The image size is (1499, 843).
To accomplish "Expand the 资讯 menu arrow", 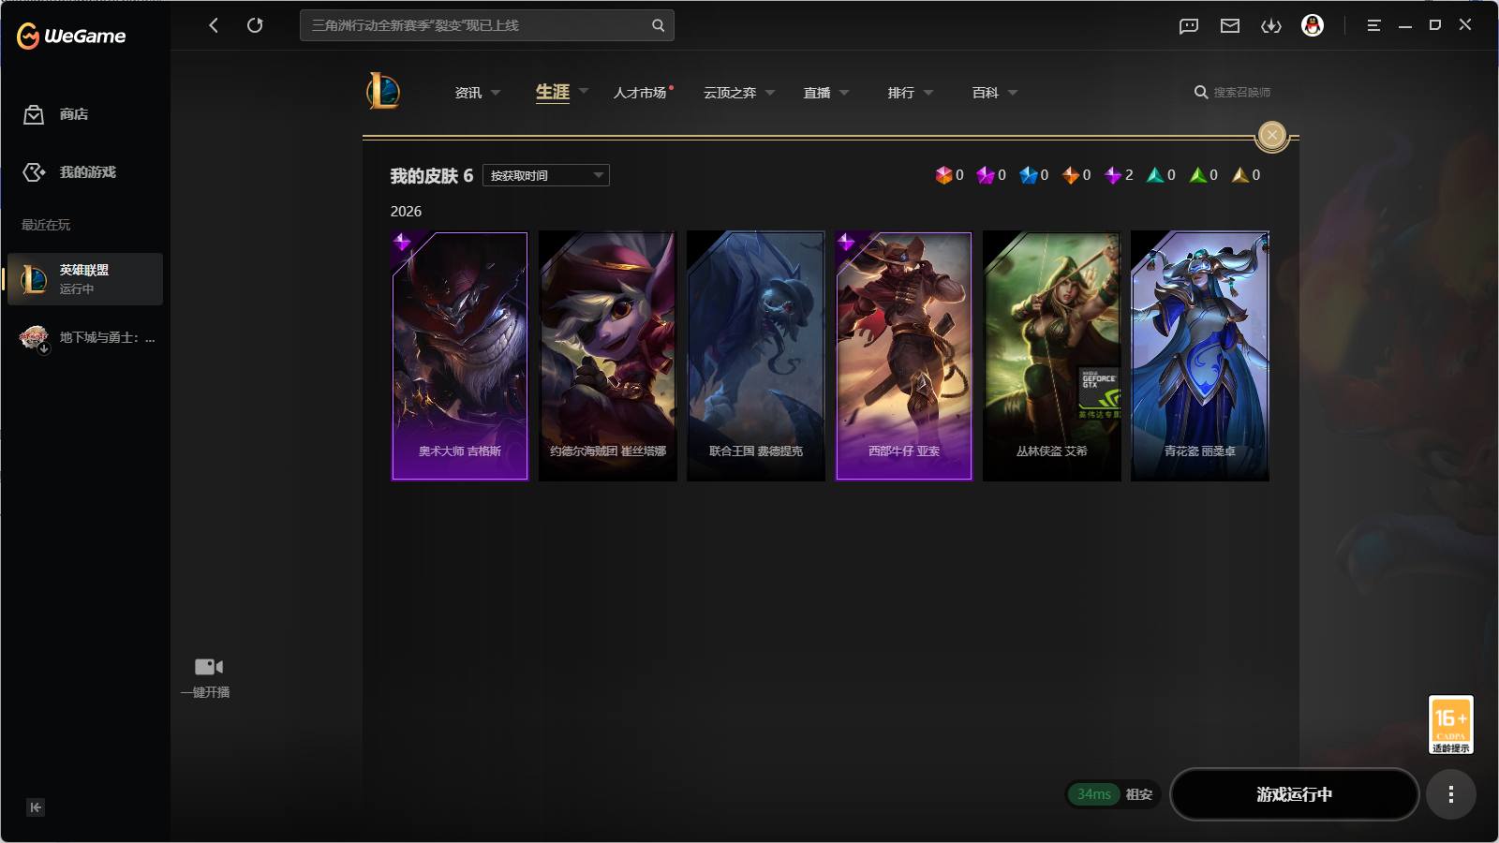I will [496, 93].
